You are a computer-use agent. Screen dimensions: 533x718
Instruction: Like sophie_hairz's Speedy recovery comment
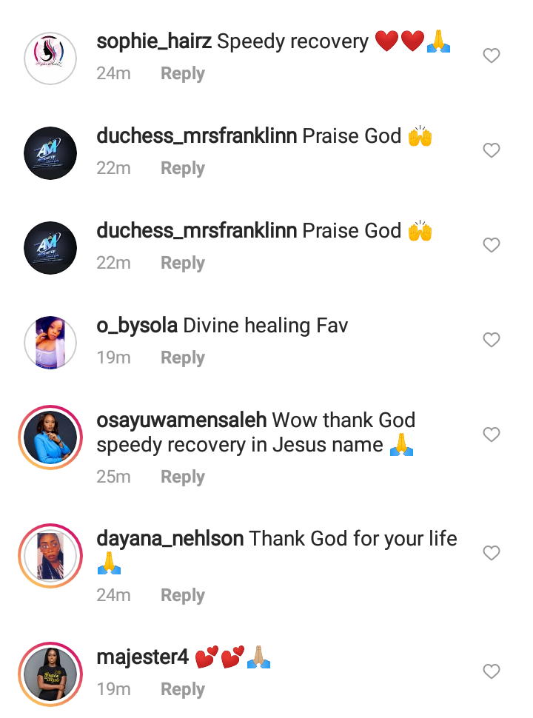(492, 56)
